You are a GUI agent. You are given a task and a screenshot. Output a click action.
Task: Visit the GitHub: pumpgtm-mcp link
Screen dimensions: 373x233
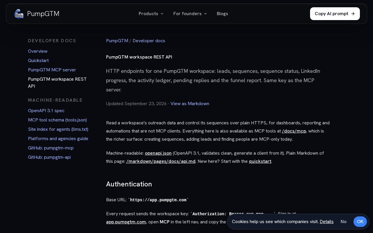tap(51, 148)
